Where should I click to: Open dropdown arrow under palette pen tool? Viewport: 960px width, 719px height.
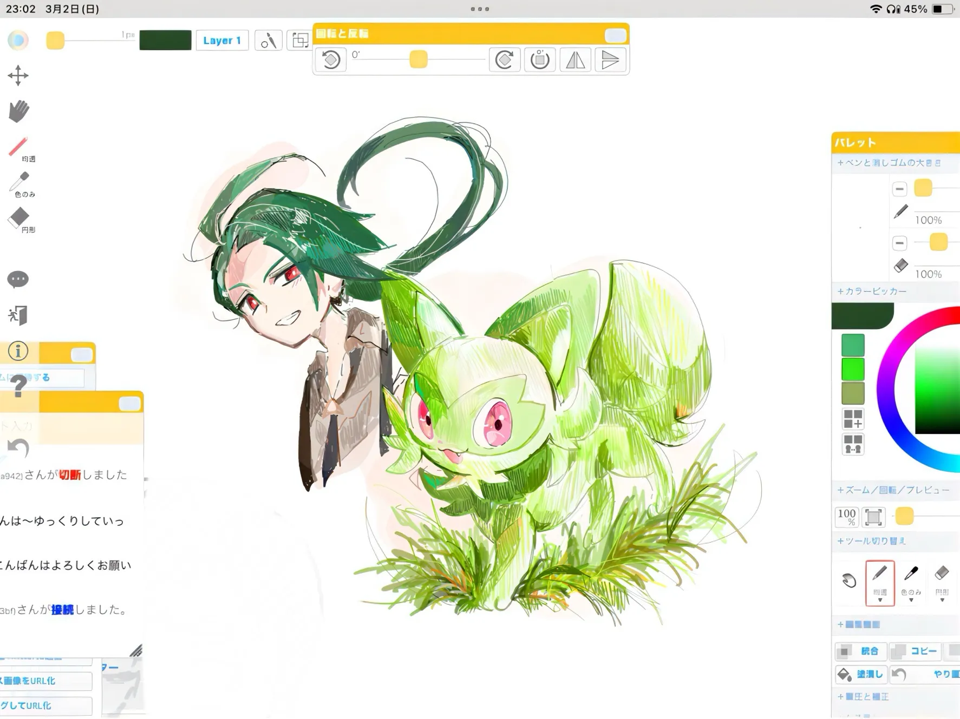tap(880, 600)
